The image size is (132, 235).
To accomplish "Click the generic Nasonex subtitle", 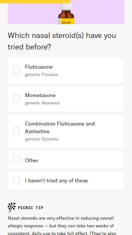I will [42, 103].
